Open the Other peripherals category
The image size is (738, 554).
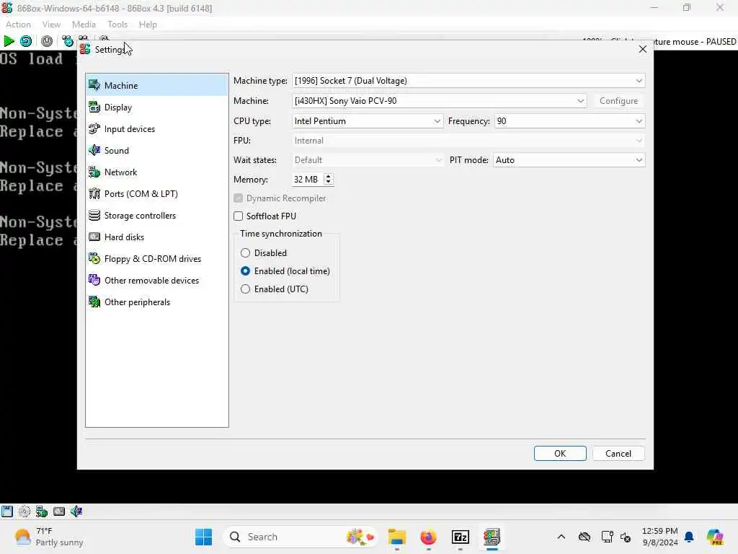click(x=156, y=302)
